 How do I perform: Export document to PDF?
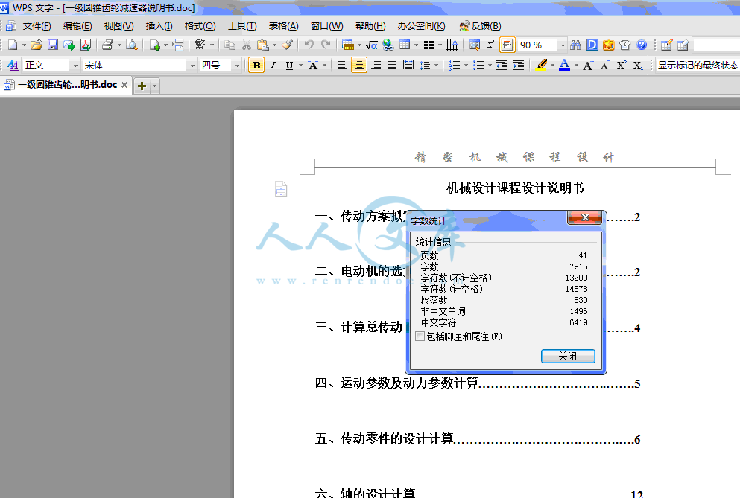86,45
